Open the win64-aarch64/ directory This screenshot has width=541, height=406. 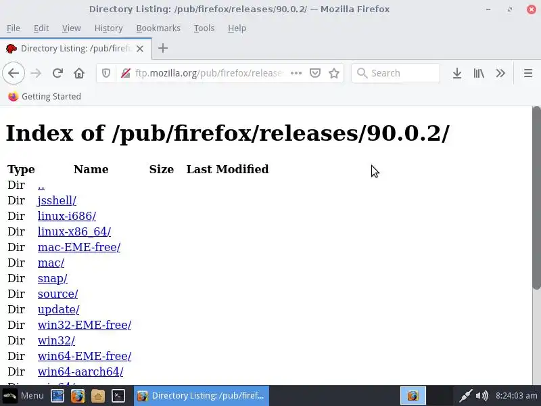pyautogui.click(x=80, y=371)
